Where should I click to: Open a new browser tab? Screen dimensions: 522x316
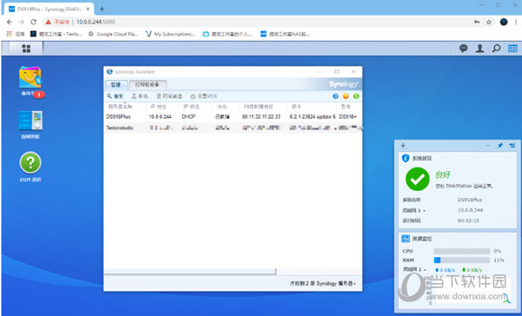click(x=102, y=9)
